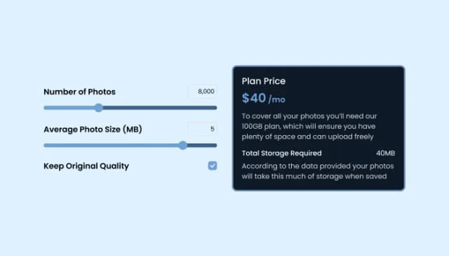Click the Average Photo Size (MB) label
This screenshot has width=449, height=256.
click(93, 129)
